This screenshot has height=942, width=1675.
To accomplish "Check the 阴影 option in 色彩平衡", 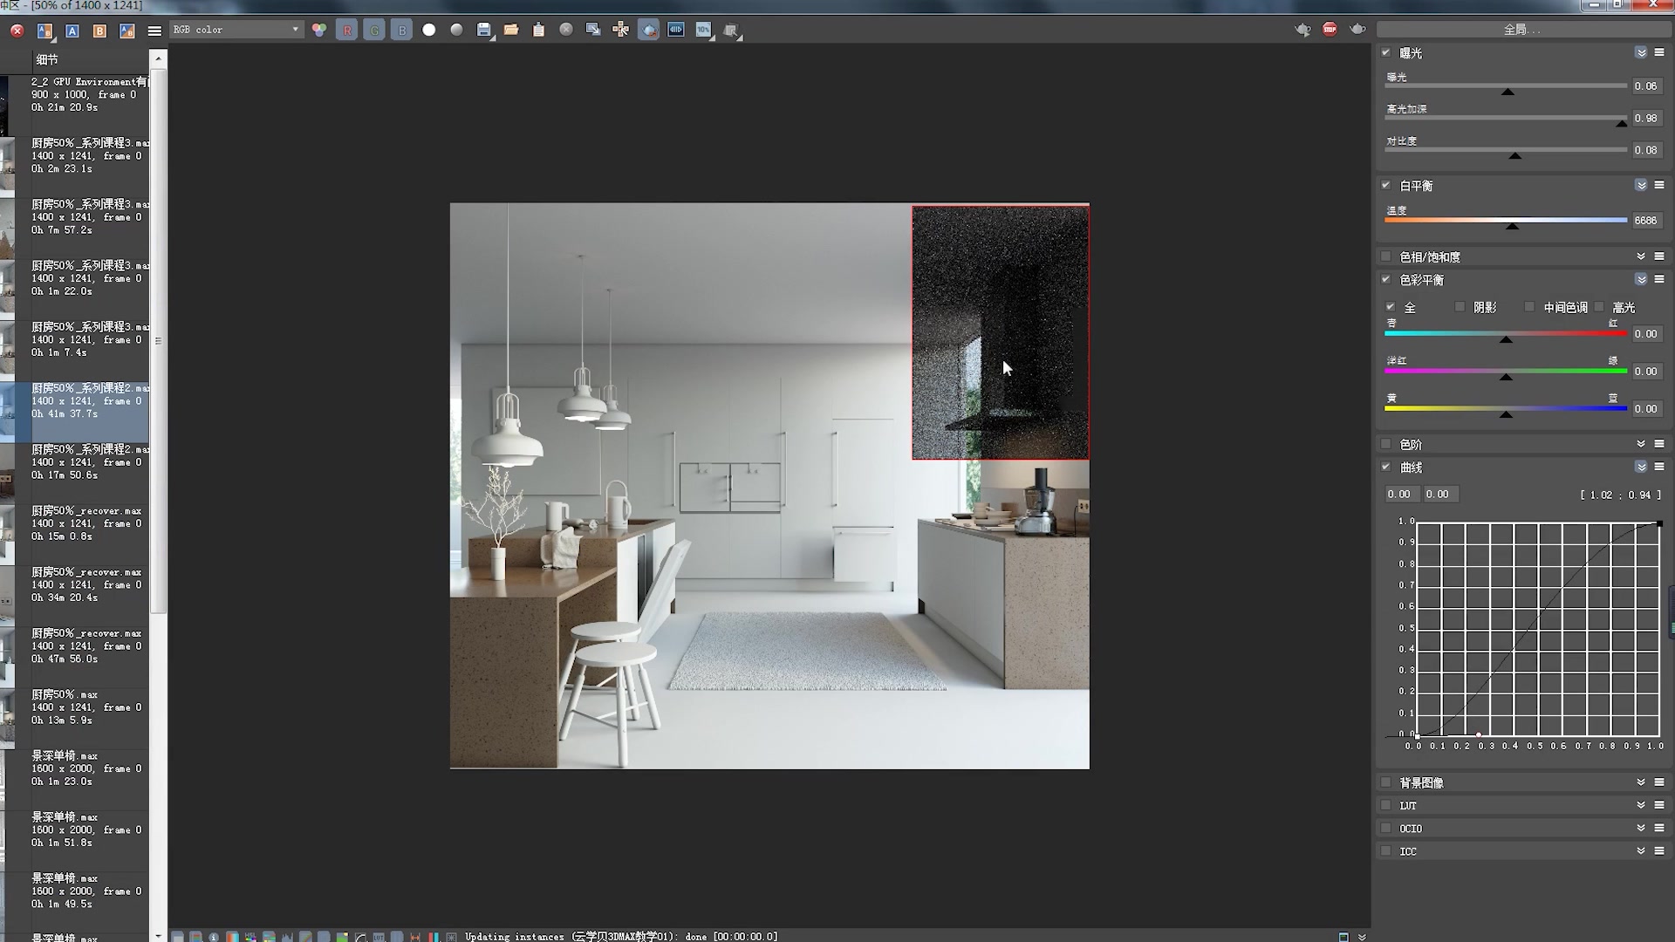I will tap(1460, 307).
